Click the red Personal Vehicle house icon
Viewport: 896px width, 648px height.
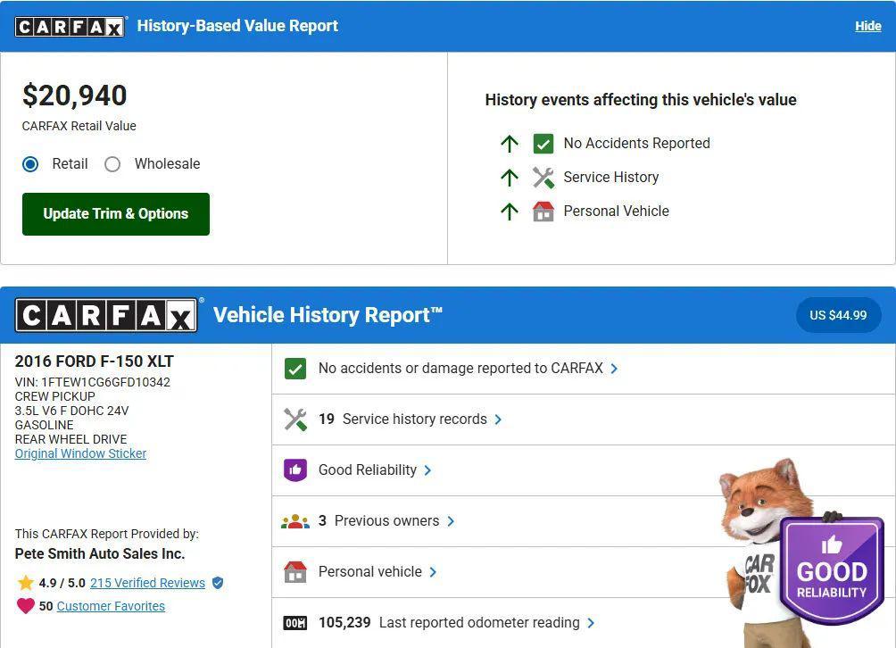pos(543,211)
